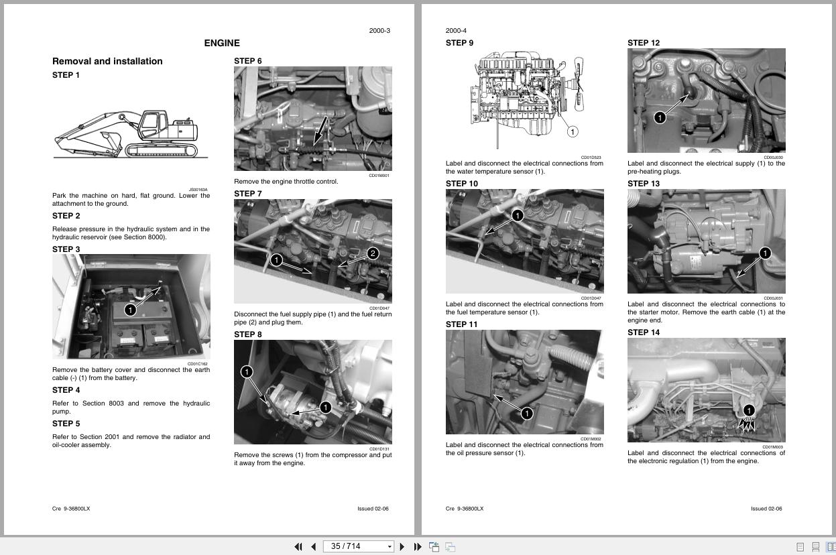Open the page number dropdown list
This screenshot has height=555, width=836.
click(x=389, y=546)
